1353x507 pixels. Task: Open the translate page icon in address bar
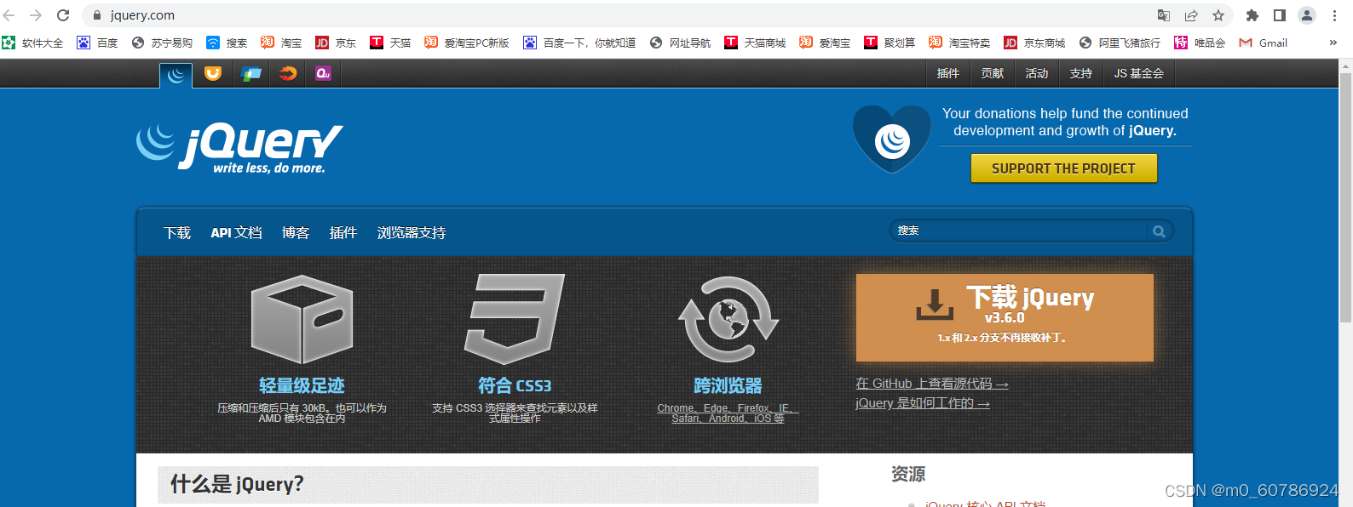(x=1164, y=15)
